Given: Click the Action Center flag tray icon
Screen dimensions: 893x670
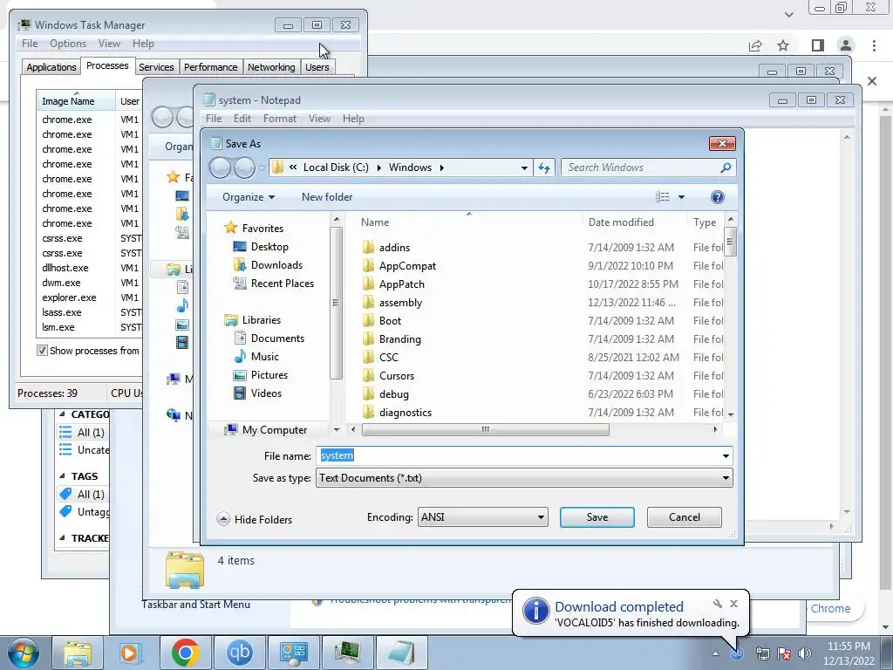Looking at the screenshot, I should coord(784,653).
